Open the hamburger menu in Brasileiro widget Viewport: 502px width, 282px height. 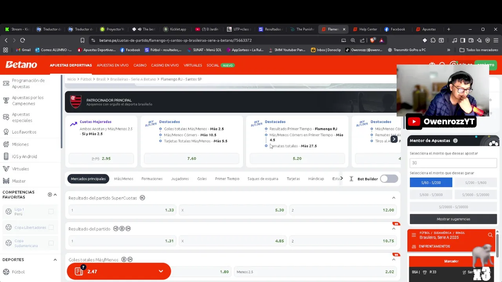coord(414,235)
